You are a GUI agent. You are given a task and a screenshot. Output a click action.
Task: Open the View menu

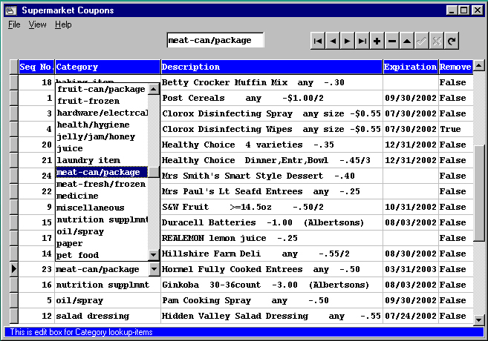click(x=37, y=24)
